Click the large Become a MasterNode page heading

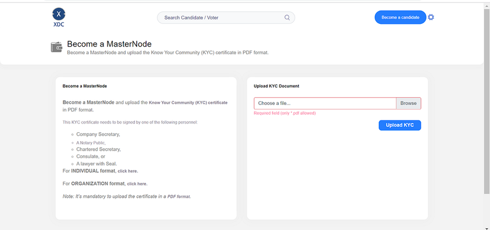[x=109, y=44]
